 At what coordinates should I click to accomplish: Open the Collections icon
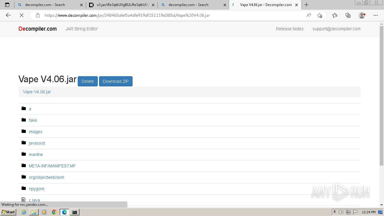tap(348, 15)
